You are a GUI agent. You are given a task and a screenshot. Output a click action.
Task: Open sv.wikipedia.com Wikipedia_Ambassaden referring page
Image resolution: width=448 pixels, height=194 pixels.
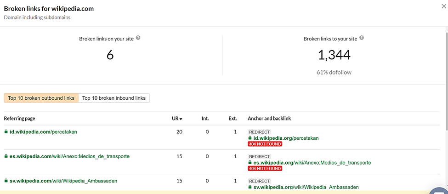click(x=63, y=181)
